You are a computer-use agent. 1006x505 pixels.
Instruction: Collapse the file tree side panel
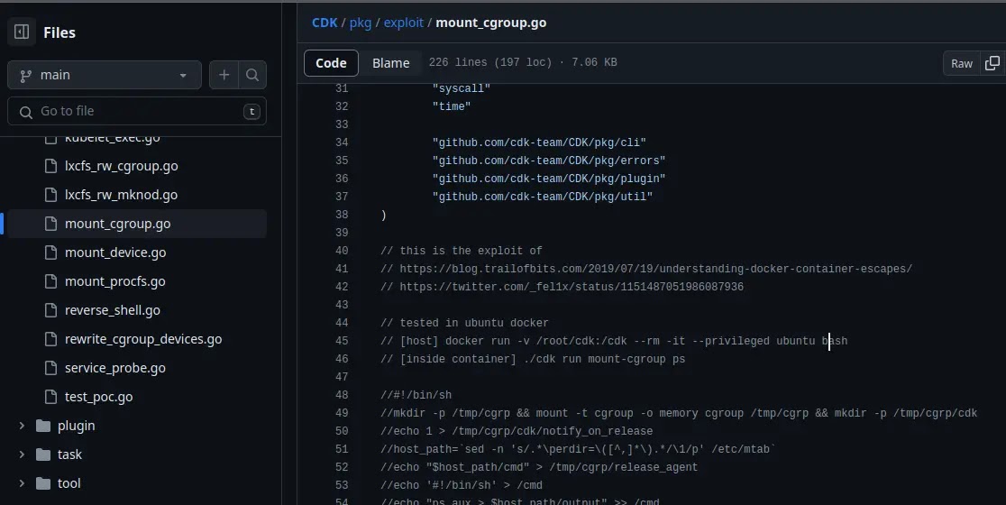[21, 32]
